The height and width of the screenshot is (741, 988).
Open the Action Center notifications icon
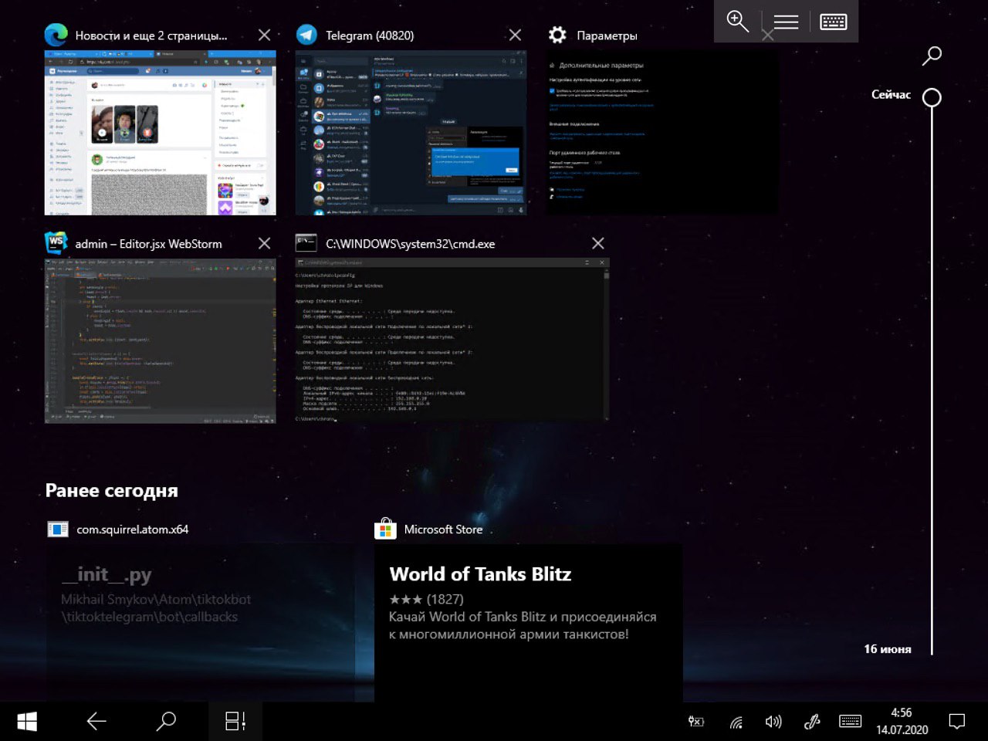[x=957, y=722]
